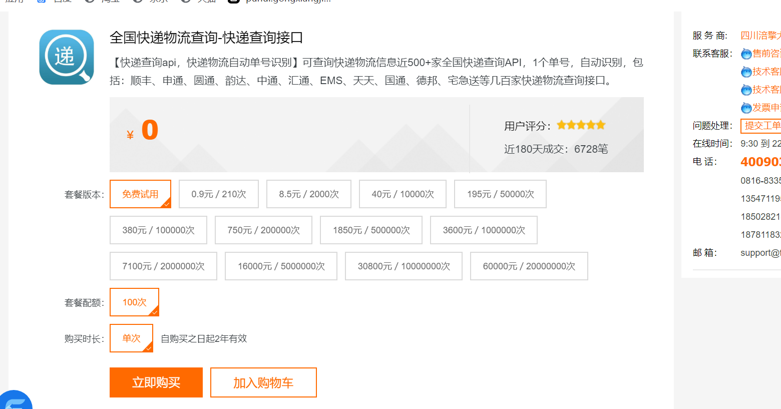Open the 四川涪擎 service provider link
Image resolution: width=781 pixels, height=409 pixels.
(760, 36)
